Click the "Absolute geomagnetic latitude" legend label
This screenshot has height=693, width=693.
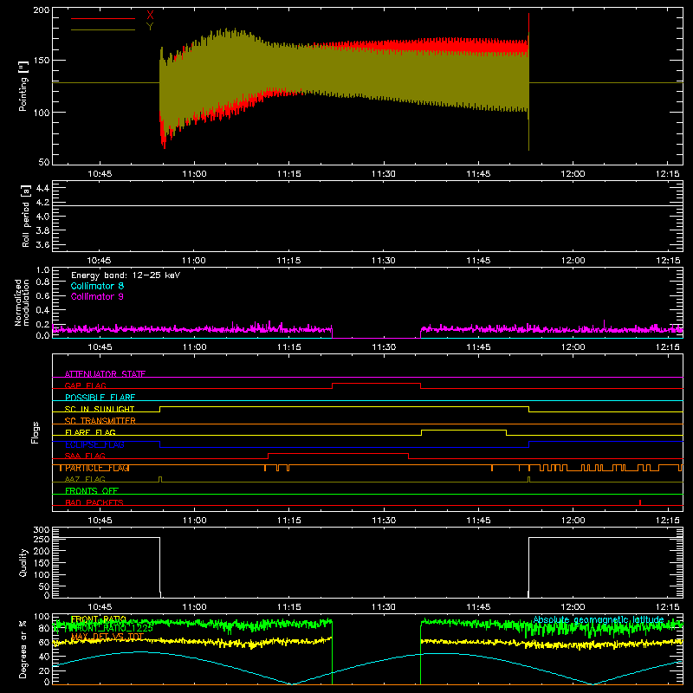[x=599, y=619]
